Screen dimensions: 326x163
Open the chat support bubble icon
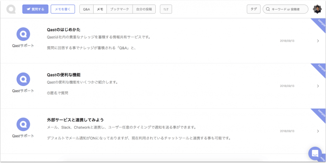click(315, 153)
